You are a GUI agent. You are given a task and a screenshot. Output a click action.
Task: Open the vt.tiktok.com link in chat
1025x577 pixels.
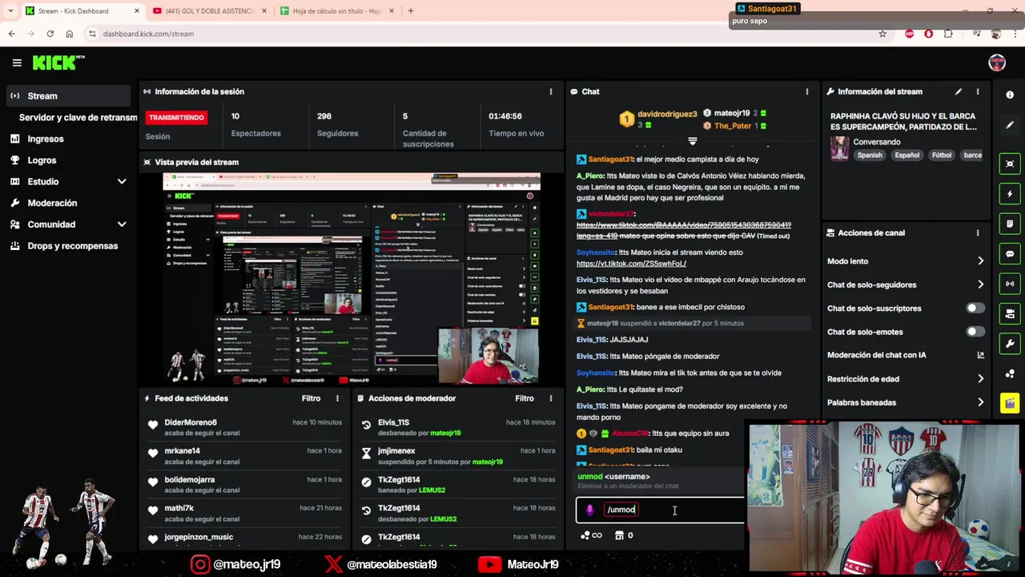coord(631,264)
